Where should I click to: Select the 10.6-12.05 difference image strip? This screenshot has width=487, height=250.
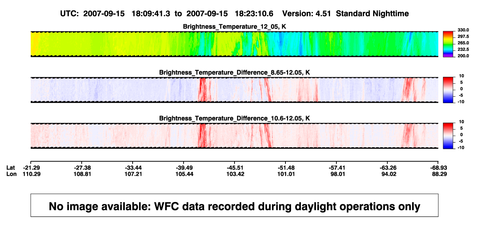click(235, 135)
